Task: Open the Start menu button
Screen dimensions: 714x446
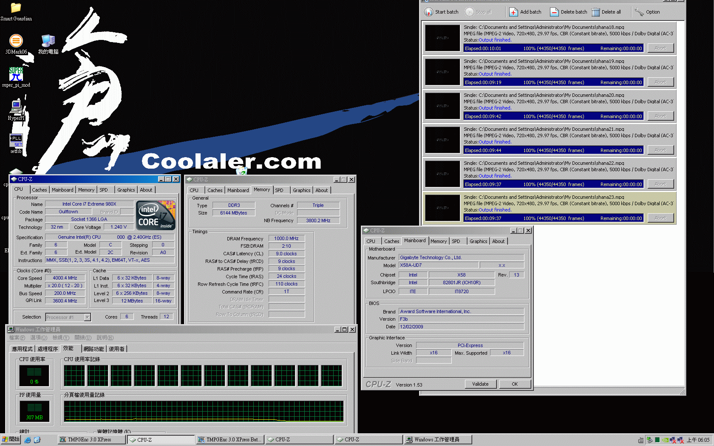Action: point(11,440)
